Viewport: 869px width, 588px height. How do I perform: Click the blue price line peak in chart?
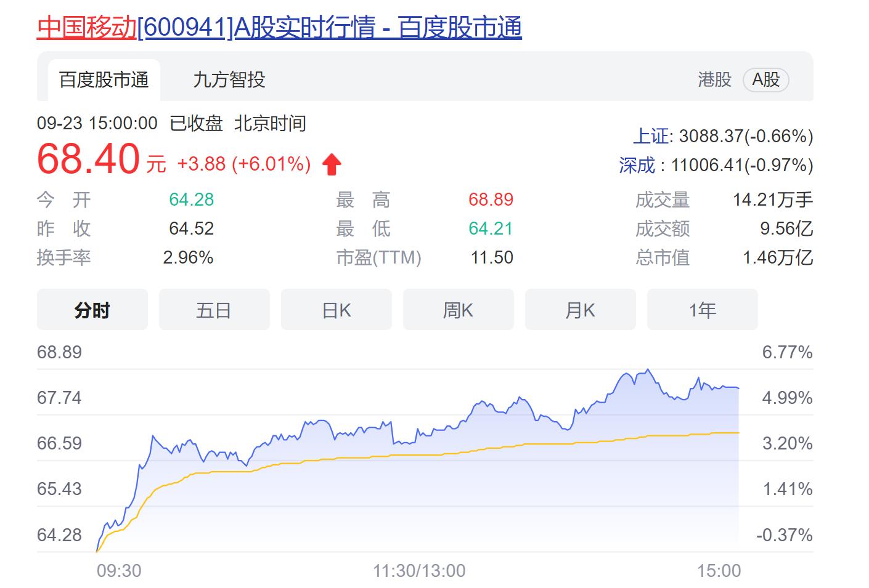(x=647, y=370)
